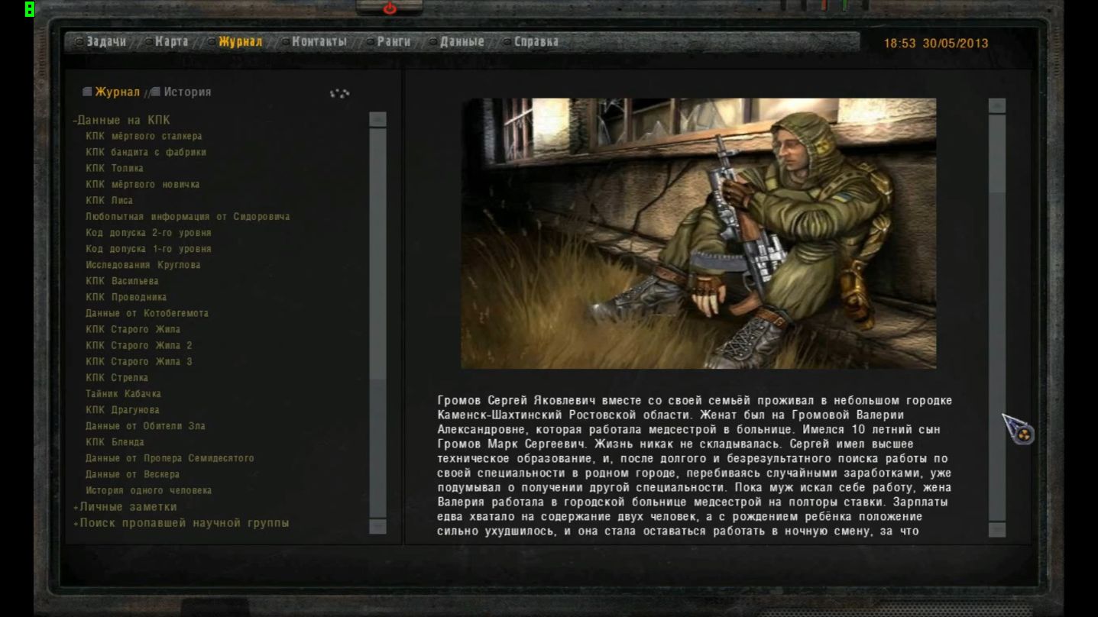Click the article scroll-down arrow
Screen dimensions: 1098x617
997,529
